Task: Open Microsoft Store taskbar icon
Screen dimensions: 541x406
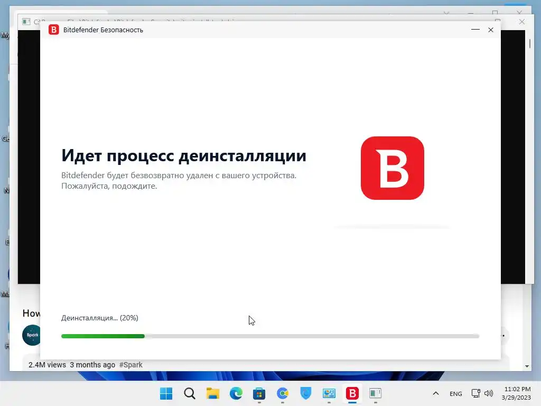Action: pos(259,393)
